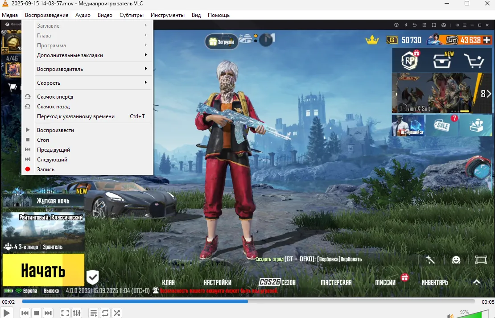
Task: Mute audio with the speaker icon
Action: coord(450,315)
